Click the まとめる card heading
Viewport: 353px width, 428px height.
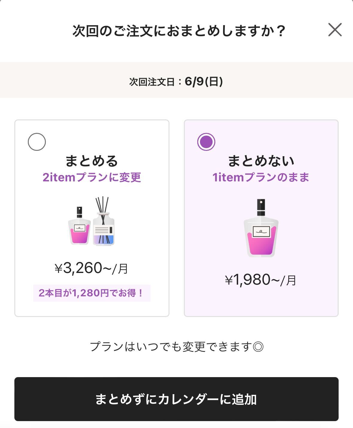(x=92, y=161)
